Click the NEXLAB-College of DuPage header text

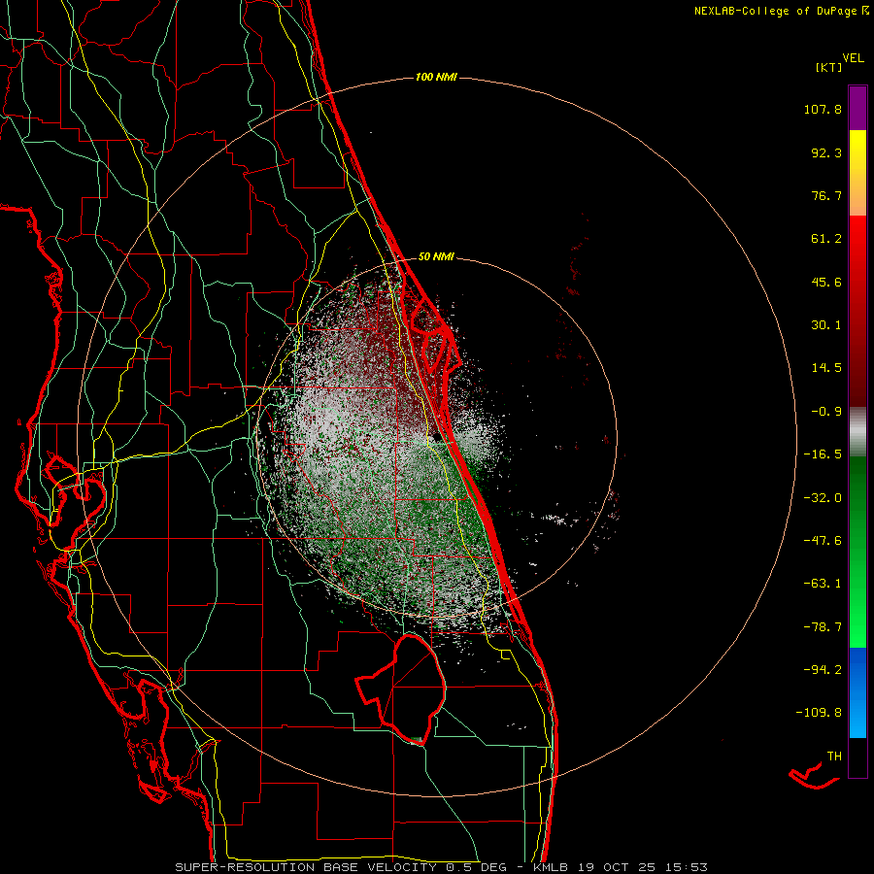click(781, 11)
